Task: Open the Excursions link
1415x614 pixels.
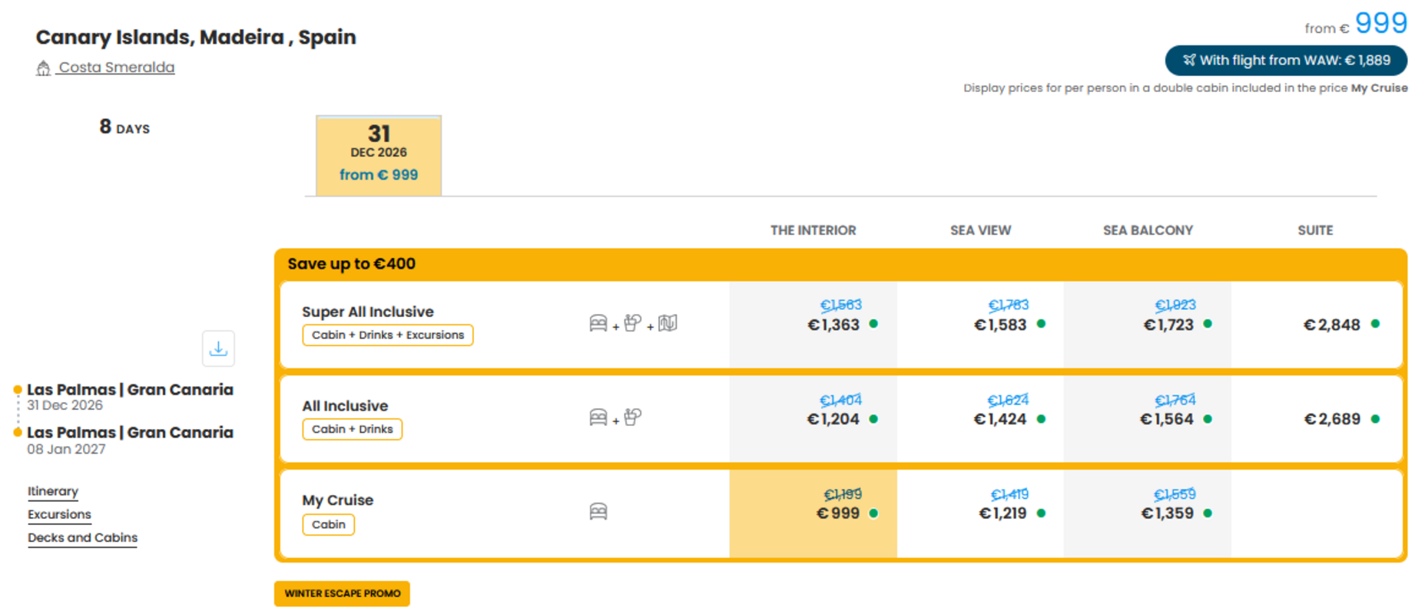Action: tap(59, 514)
